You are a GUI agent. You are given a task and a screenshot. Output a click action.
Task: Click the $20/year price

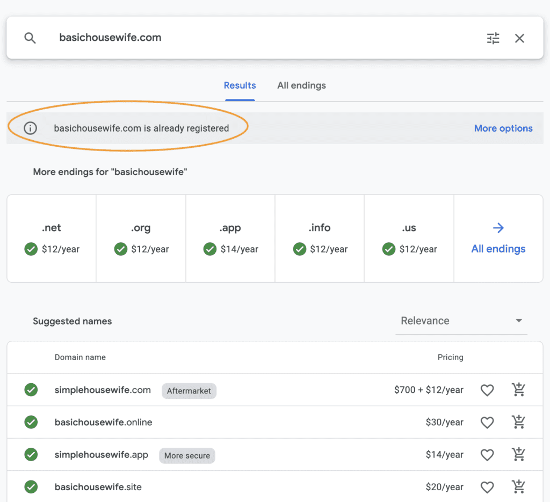point(444,487)
